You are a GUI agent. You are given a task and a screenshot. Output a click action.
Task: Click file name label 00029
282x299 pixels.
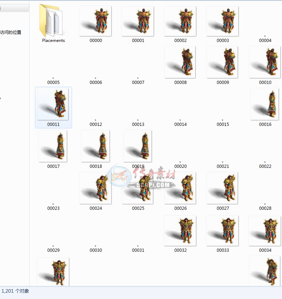[x=53, y=250]
